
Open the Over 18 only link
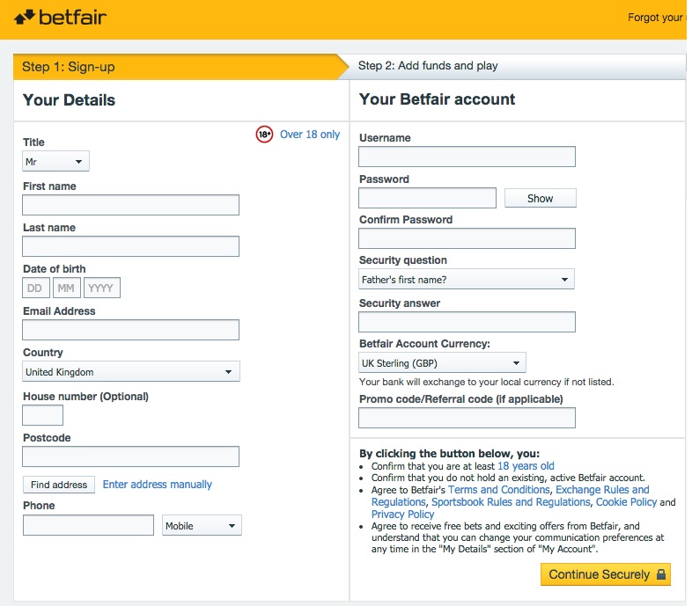(310, 134)
